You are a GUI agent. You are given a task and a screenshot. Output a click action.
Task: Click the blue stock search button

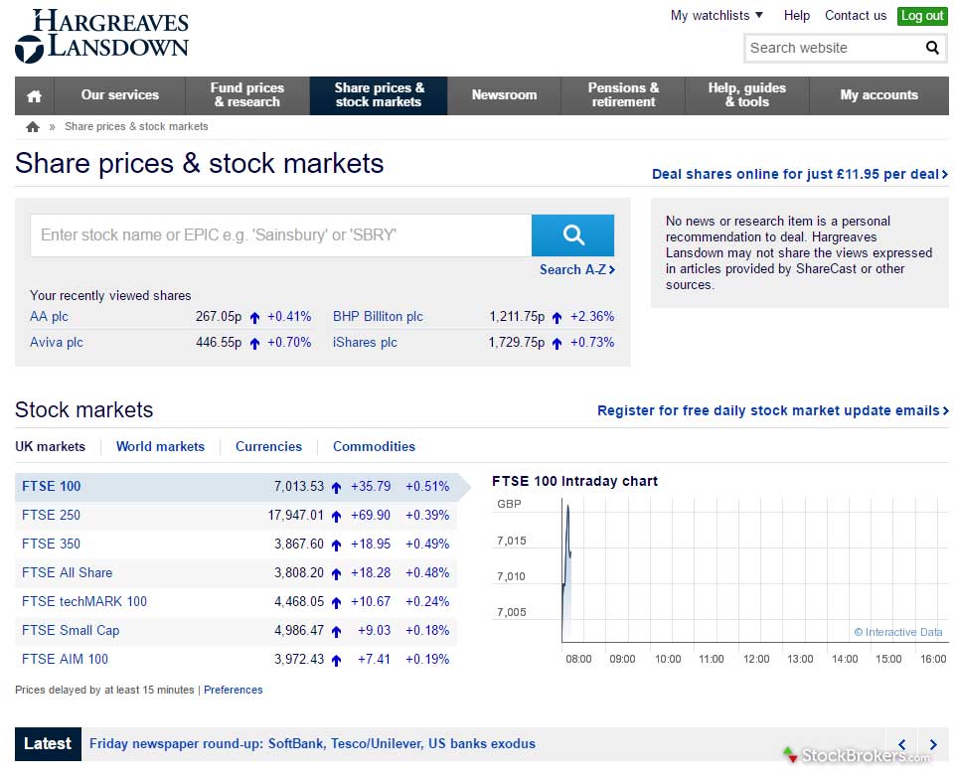click(572, 235)
